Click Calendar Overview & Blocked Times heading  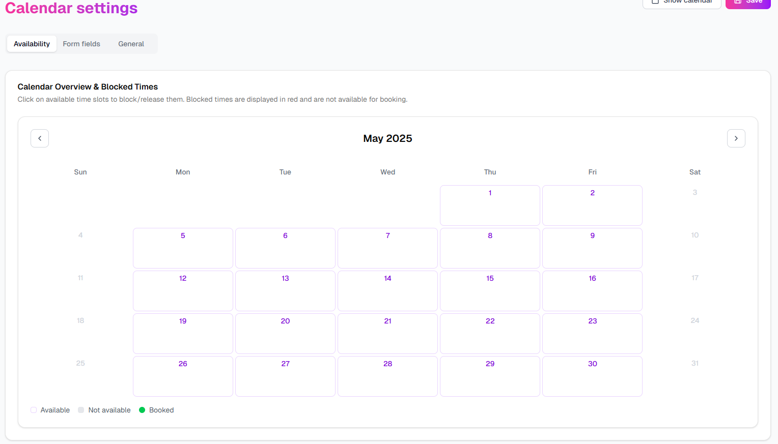click(x=88, y=87)
